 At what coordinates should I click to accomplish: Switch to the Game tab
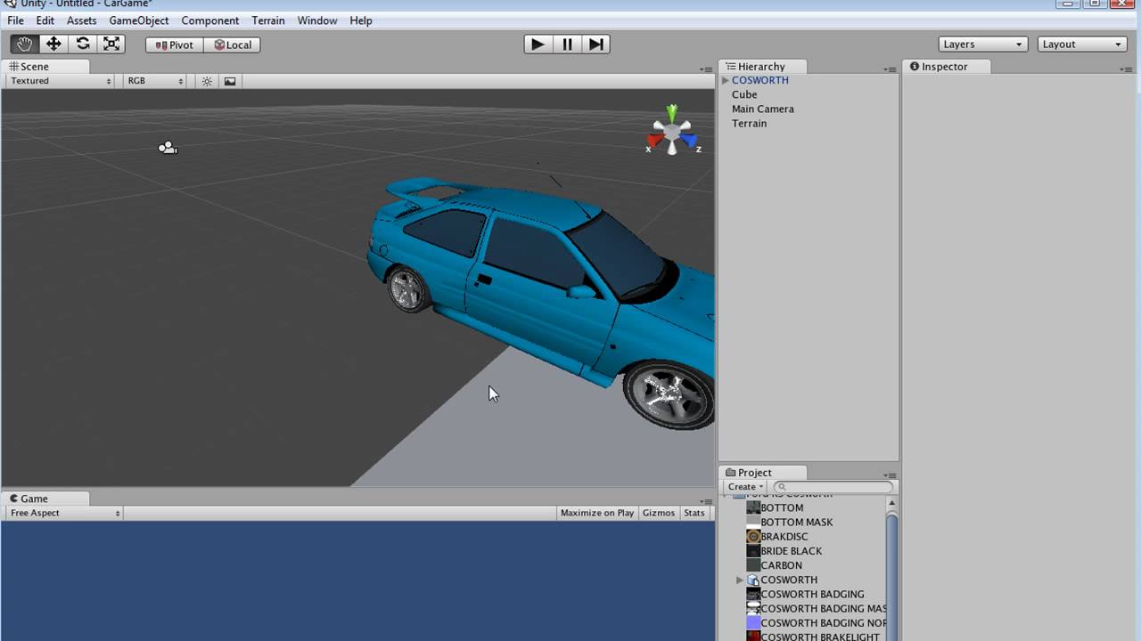(45, 499)
